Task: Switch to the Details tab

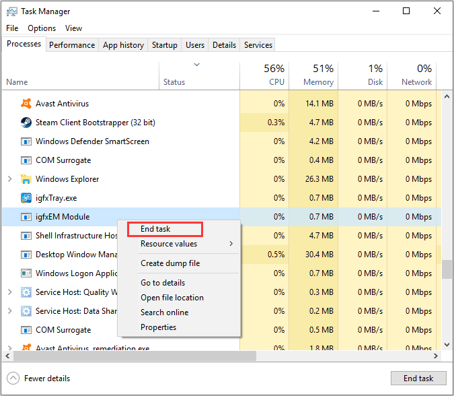Action: click(224, 45)
